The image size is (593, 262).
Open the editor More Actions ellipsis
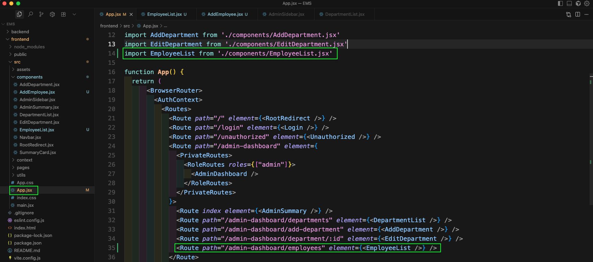[586, 14]
